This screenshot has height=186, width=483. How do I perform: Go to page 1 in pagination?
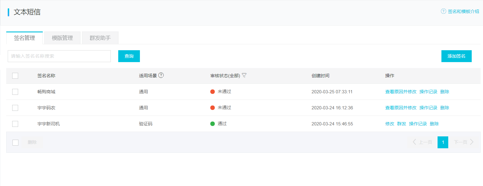(443, 142)
